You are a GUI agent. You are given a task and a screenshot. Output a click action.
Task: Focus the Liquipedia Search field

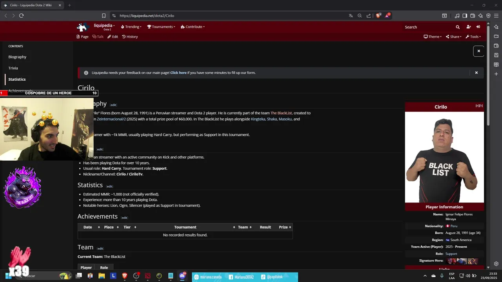(x=427, y=27)
